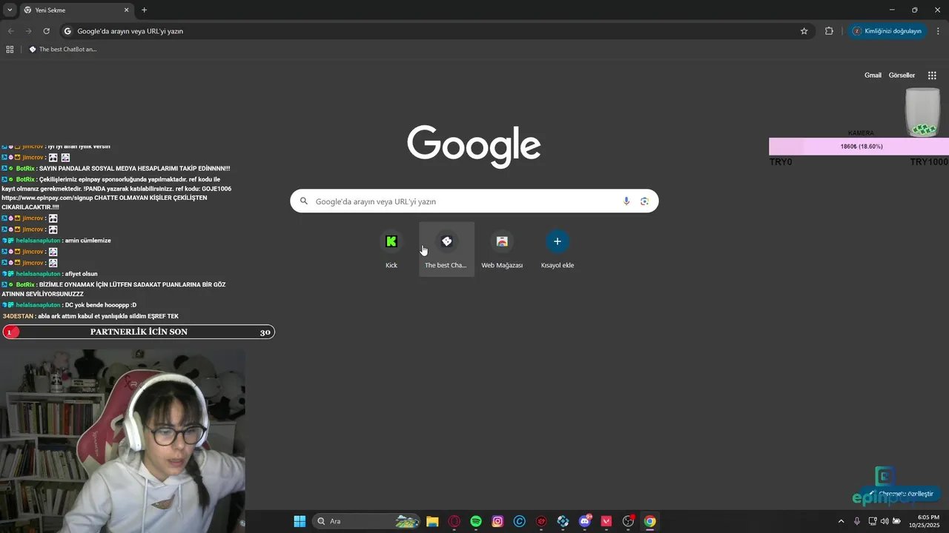Open the Extensions puzzle icon

click(x=829, y=31)
